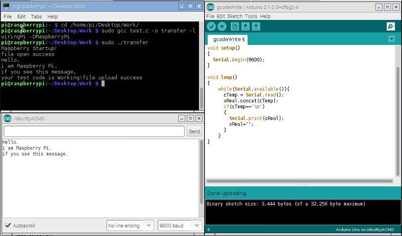Screen dimensions: 402x236
Task: Click the Save sketch down-arrow icon
Action: click(256, 27)
